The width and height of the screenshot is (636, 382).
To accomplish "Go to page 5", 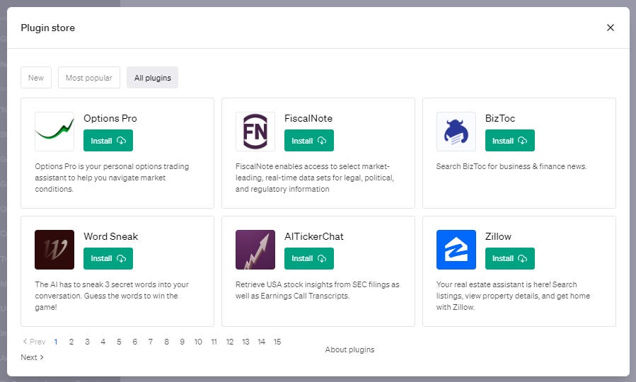I will click(x=119, y=342).
